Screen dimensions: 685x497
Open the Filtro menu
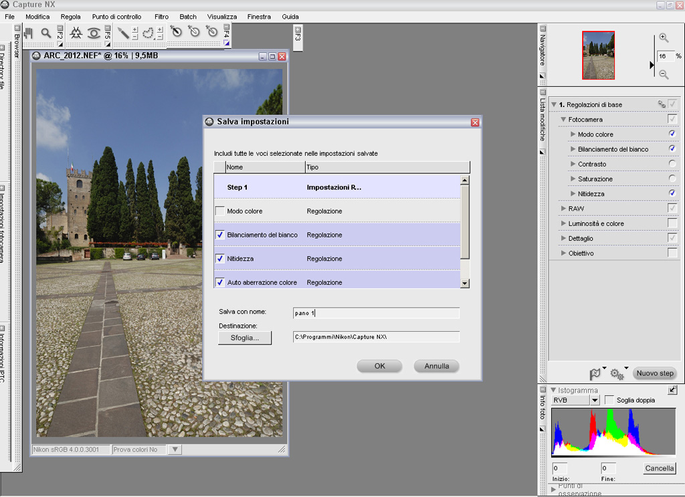[161, 17]
